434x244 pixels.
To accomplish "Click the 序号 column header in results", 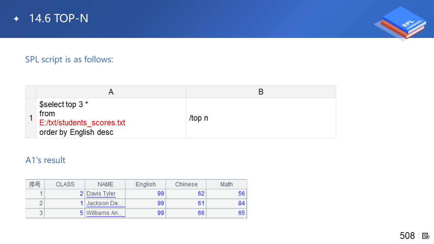I will pos(35,184).
